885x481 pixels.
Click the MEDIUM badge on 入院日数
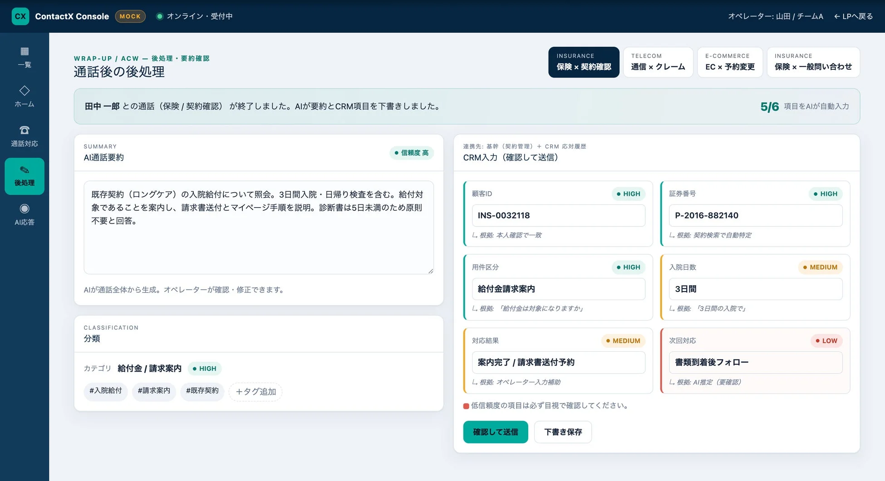[x=821, y=267]
